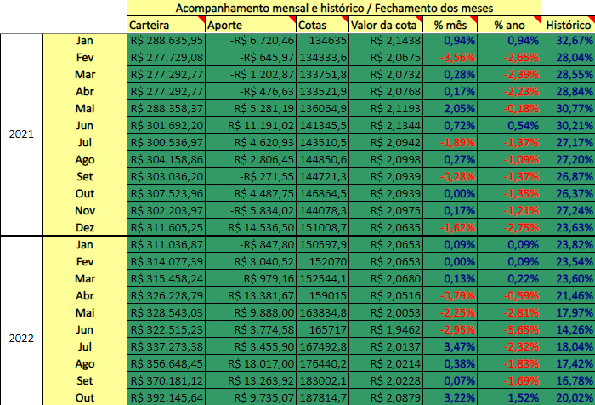Select the % ano column header

click(x=509, y=25)
